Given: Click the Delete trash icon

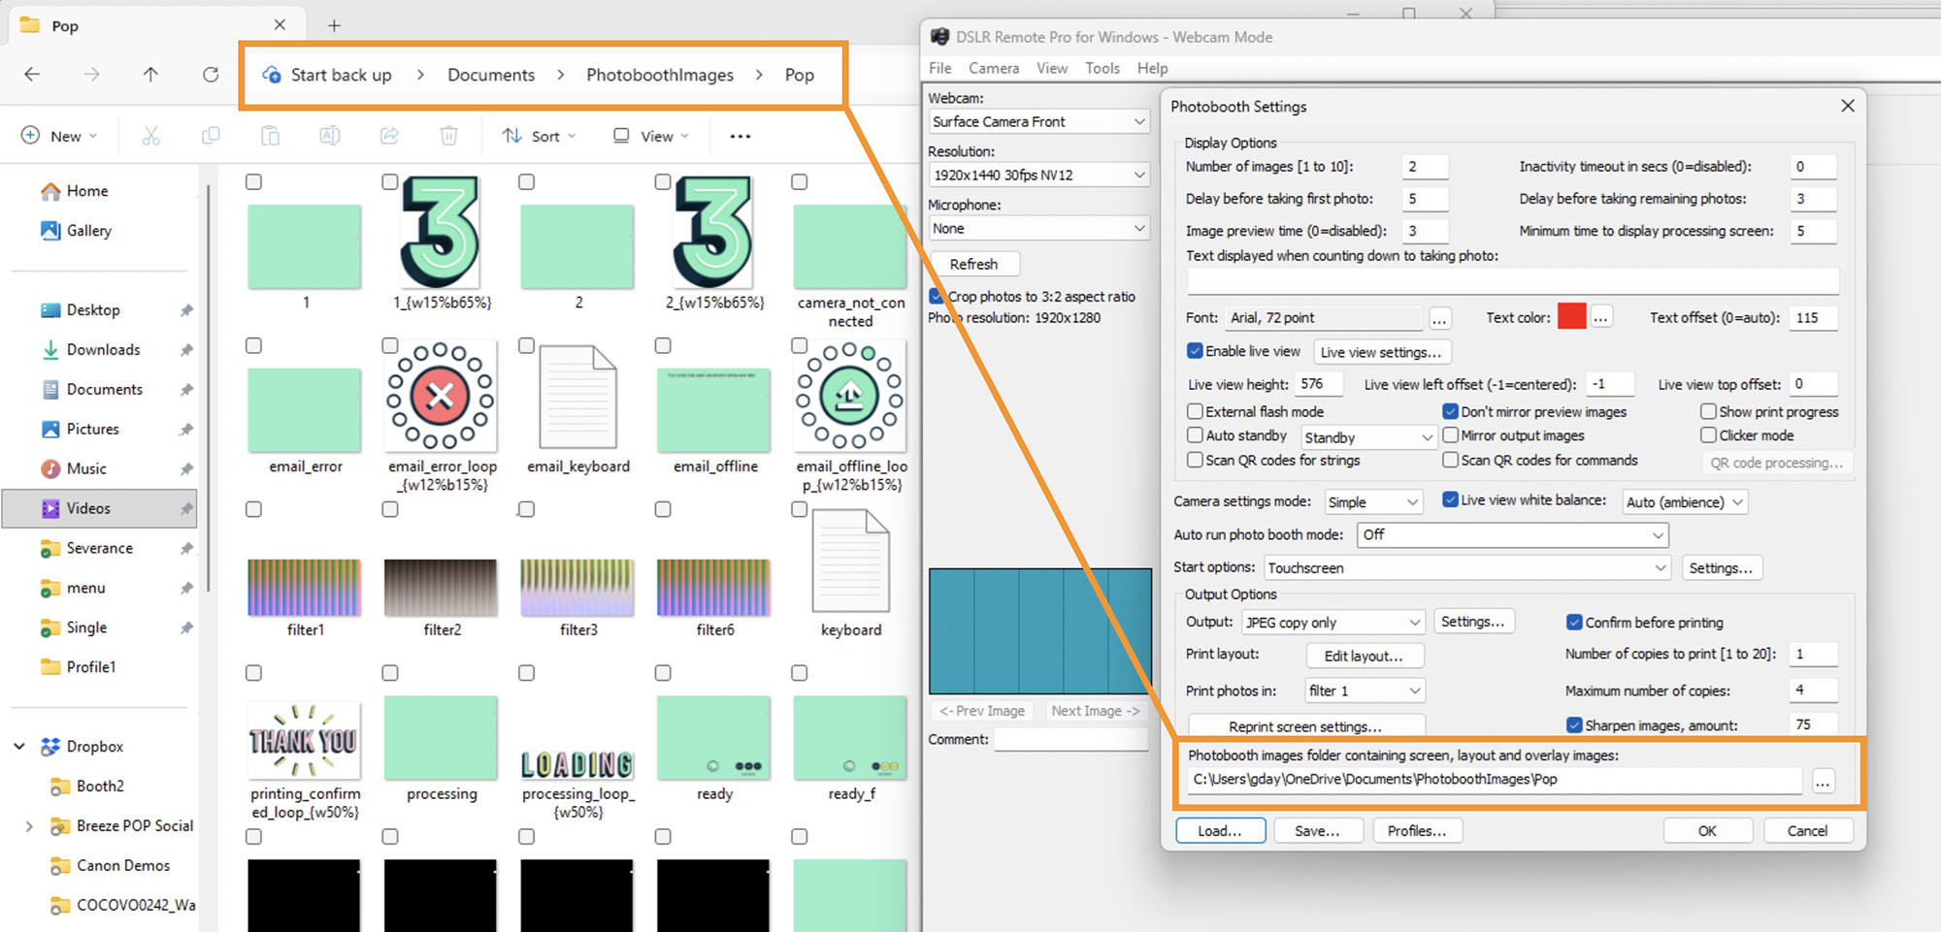Looking at the screenshot, I should click(x=448, y=136).
